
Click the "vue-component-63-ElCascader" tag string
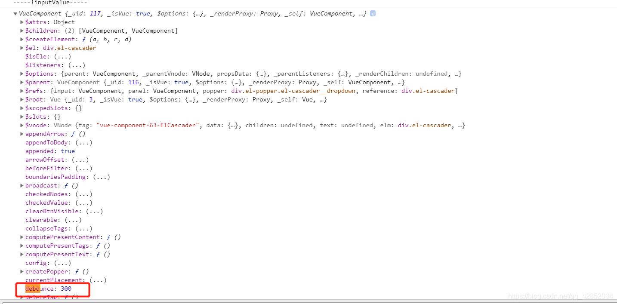coord(148,125)
